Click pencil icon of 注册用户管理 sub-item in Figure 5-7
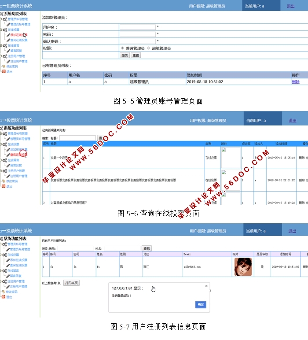Screen dimensions: 308x340 8,287
